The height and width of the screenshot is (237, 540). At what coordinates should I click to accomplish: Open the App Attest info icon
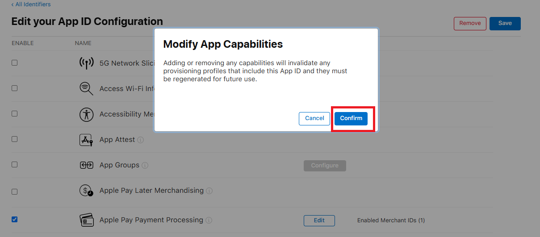click(x=141, y=140)
